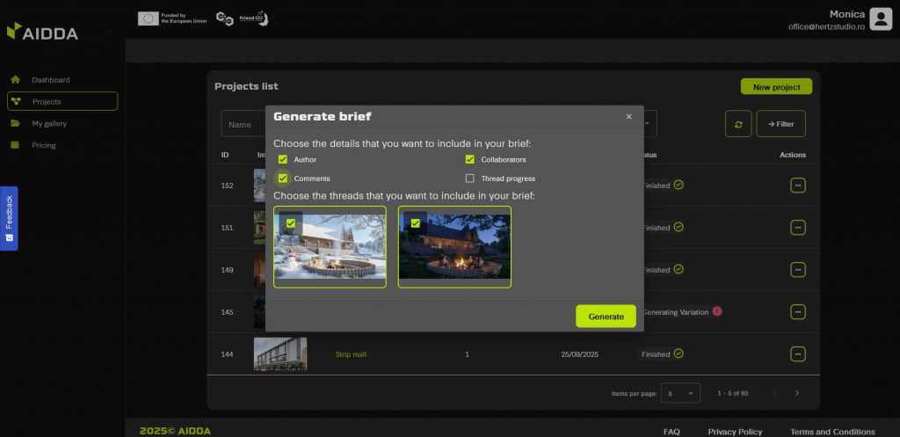The width and height of the screenshot is (900, 437).
Task: Open the Pricing page
Action: click(x=44, y=146)
